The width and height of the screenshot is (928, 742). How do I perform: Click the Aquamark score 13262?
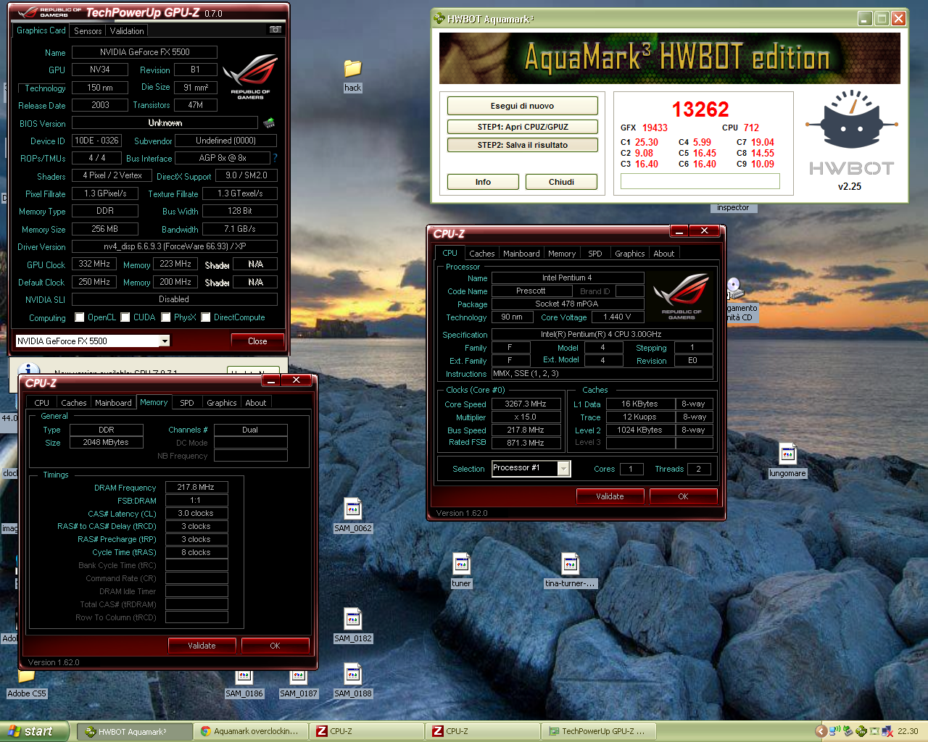(700, 109)
